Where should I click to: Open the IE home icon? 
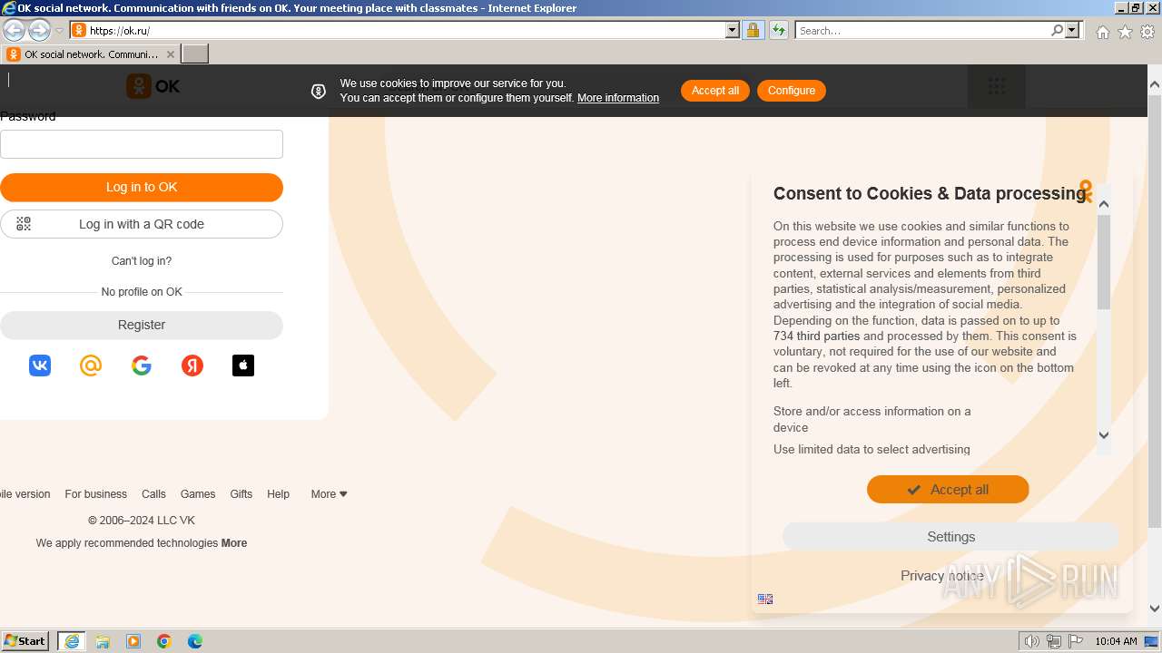1102,32
